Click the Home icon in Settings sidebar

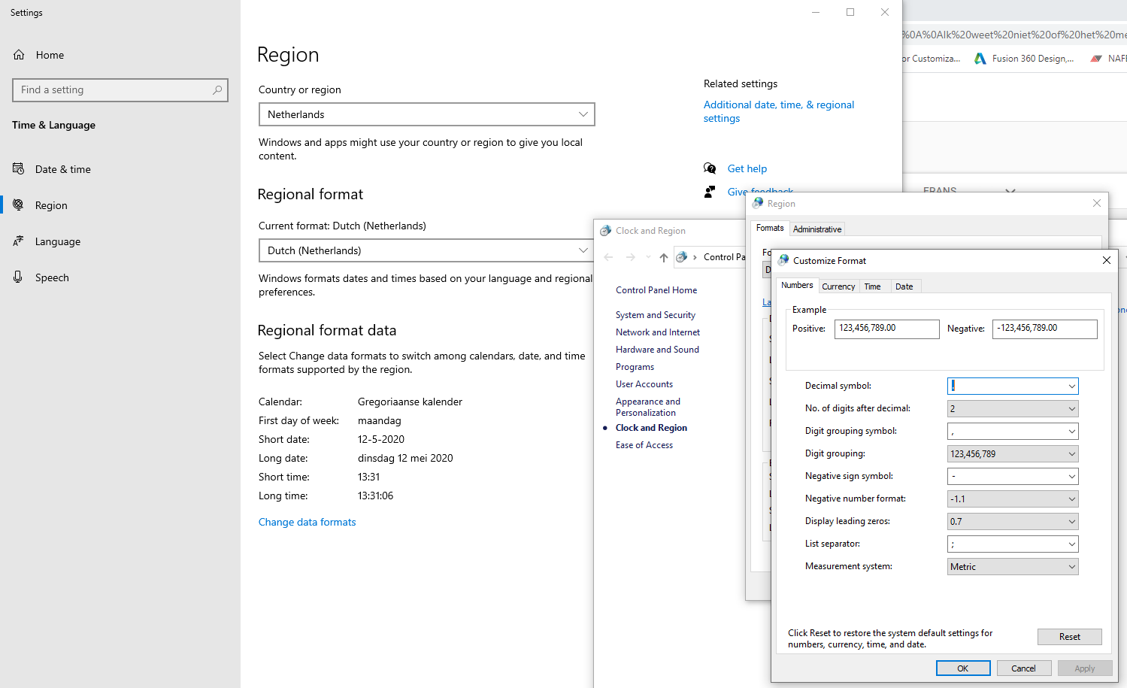[x=20, y=55]
